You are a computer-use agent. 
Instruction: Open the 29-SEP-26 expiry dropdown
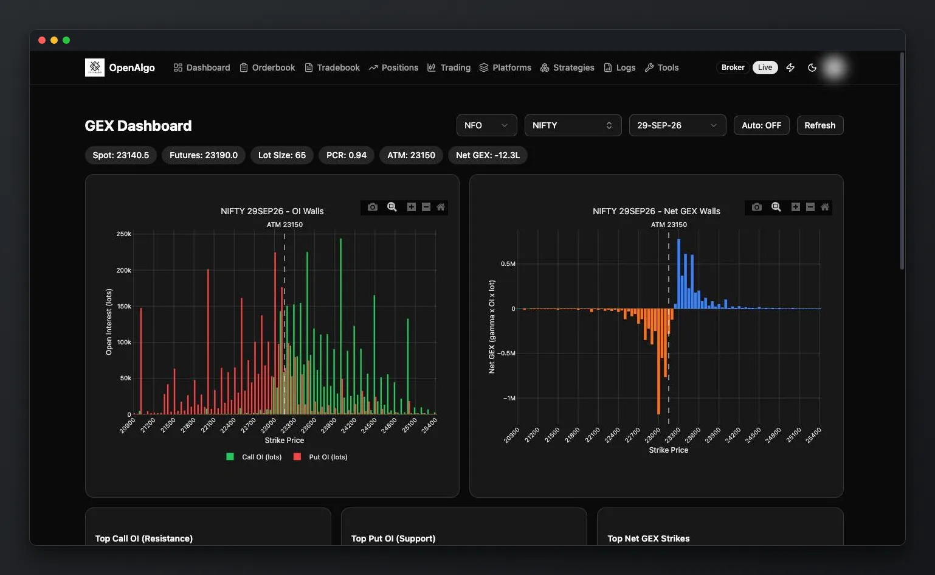coord(678,125)
